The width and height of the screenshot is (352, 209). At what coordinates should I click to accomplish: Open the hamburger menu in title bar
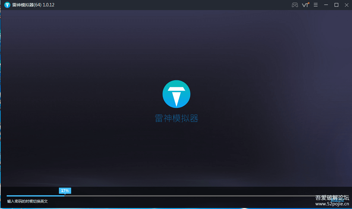click(x=316, y=5)
